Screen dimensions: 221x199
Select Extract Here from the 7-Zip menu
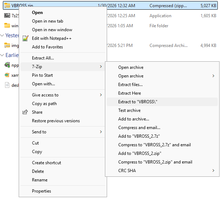129,93
